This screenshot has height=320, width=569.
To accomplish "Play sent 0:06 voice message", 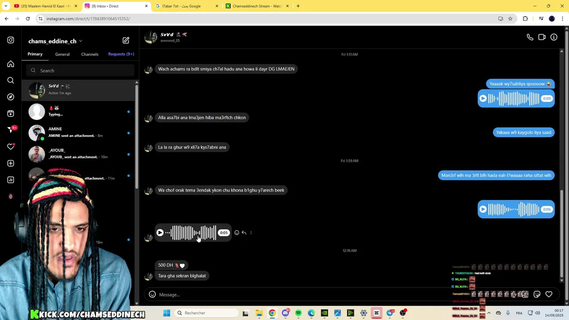I will (x=483, y=209).
